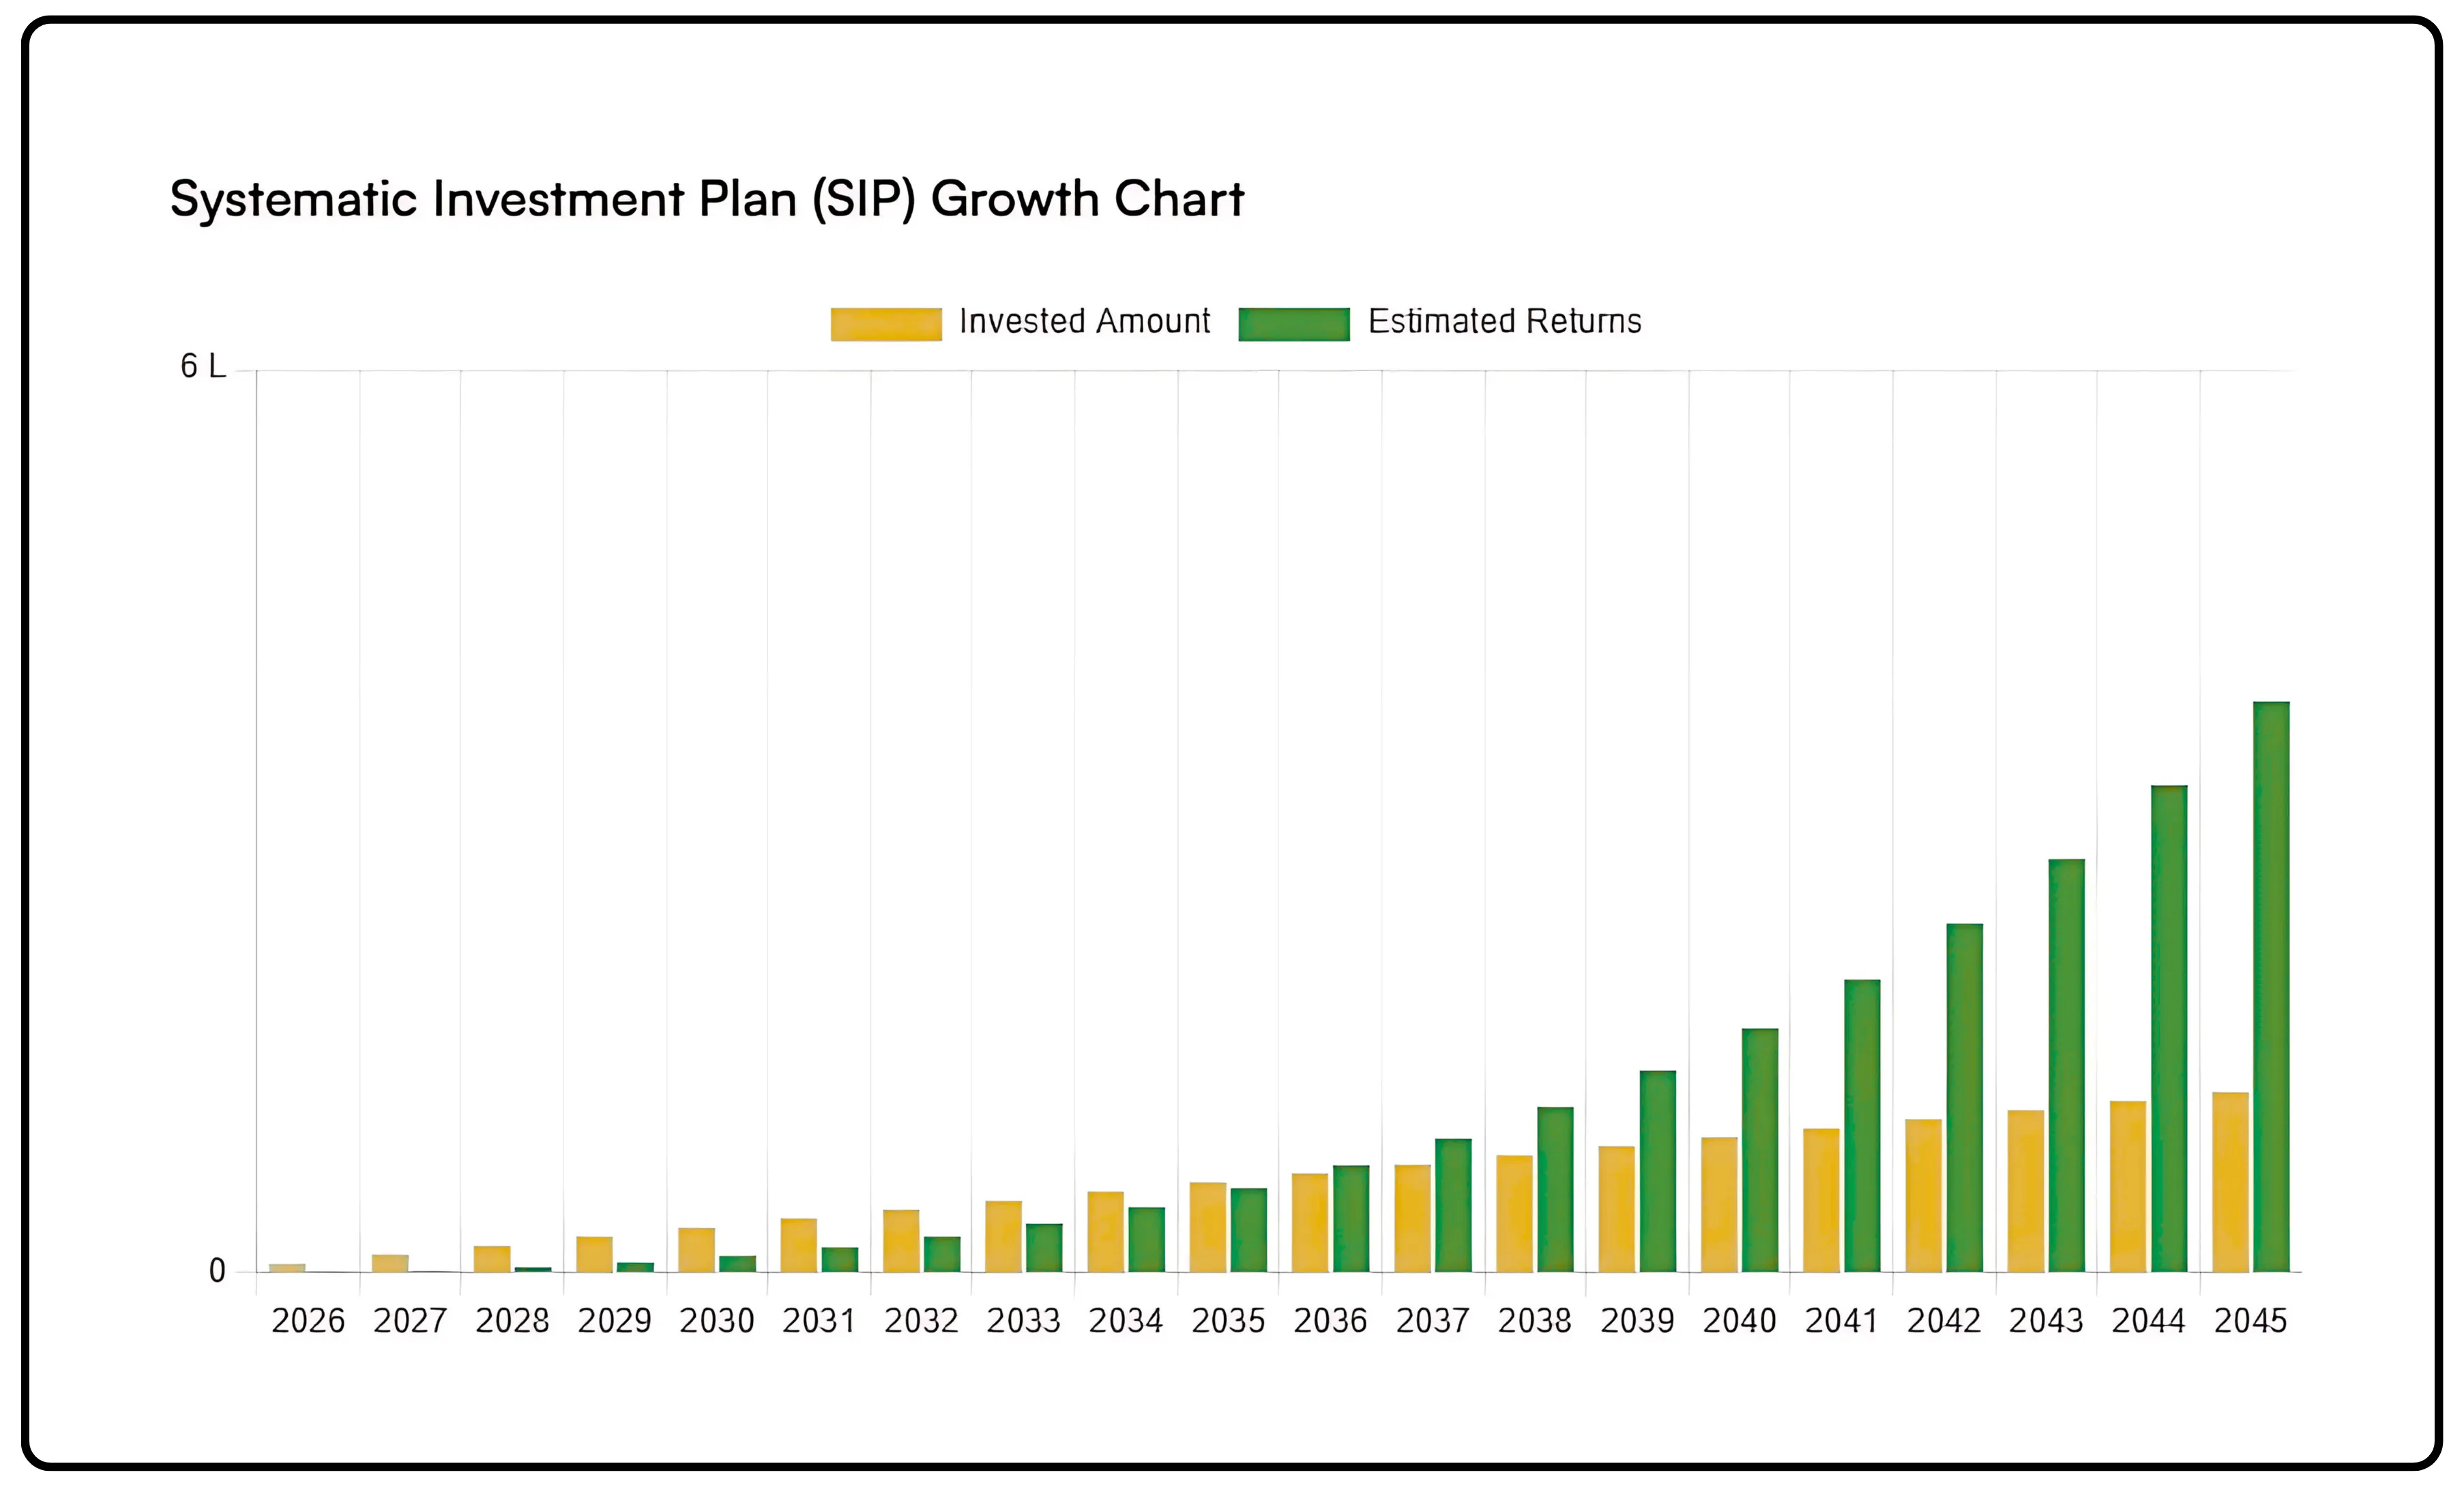Select the 2039 yellow Invested Amount bar
2464x1494 pixels.
pyautogui.click(x=1617, y=1209)
